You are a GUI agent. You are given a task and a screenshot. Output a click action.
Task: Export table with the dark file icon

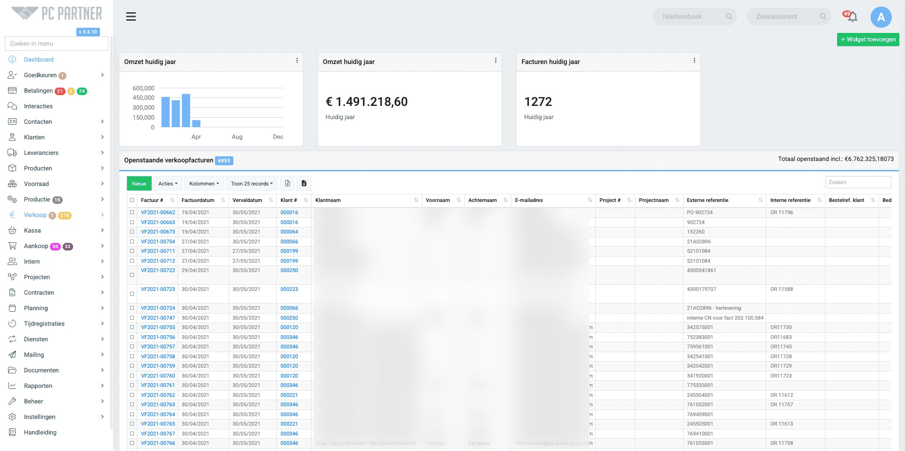pos(304,184)
